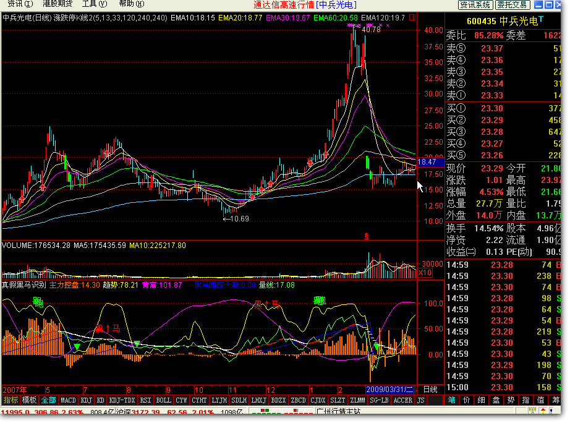Switch to the CJDX indicator tab
The height and width of the screenshot is (423, 570).
pyautogui.click(x=318, y=400)
